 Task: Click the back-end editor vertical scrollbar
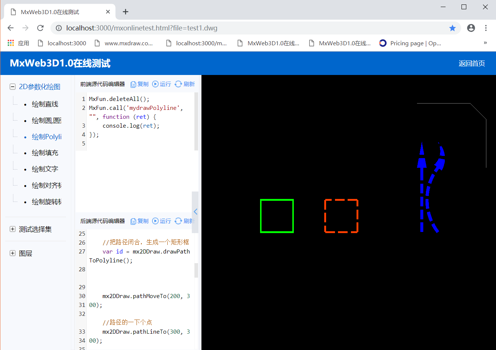[196, 271]
